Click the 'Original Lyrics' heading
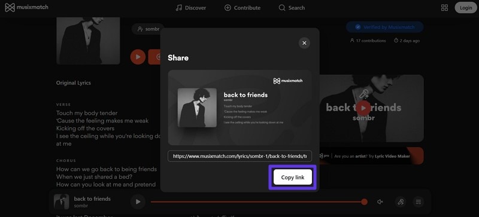Screen dimensions: 479x217 pyautogui.click(x=73, y=82)
